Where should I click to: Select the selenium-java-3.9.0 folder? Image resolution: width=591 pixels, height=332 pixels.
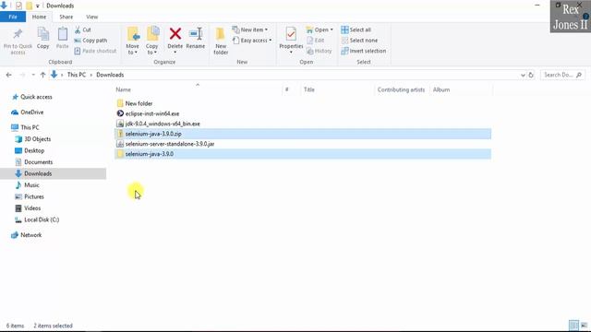pyautogui.click(x=303, y=154)
